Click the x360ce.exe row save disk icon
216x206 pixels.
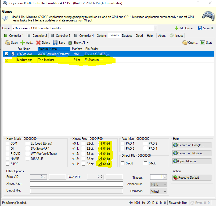[13, 54]
